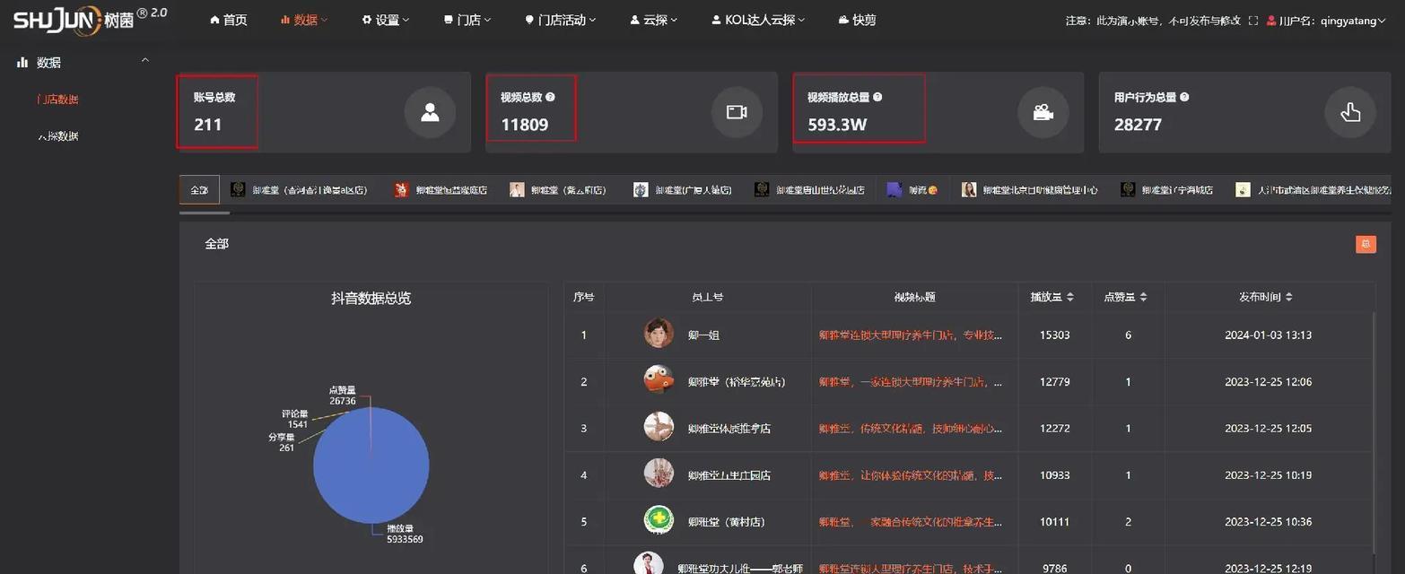The image size is (1405, 574).
Task: Open avatar of 体质推拿店 in row 3
Action: click(x=659, y=427)
